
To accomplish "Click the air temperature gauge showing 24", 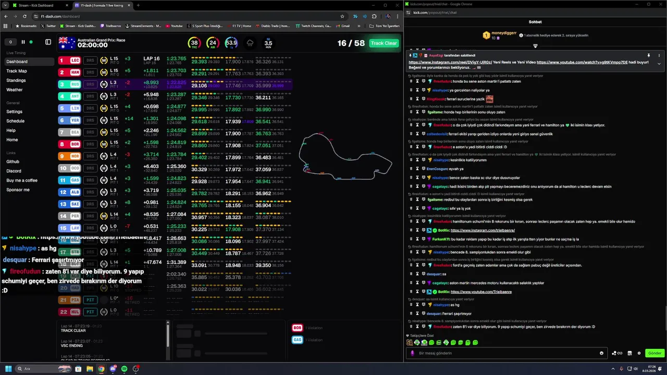I will [213, 43].
